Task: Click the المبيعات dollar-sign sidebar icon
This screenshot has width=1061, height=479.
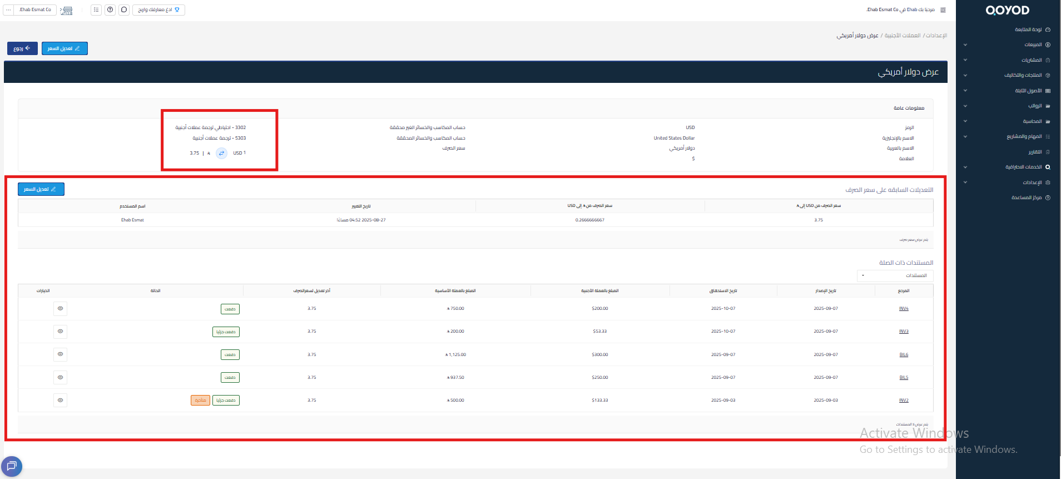Action: (1048, 45)
